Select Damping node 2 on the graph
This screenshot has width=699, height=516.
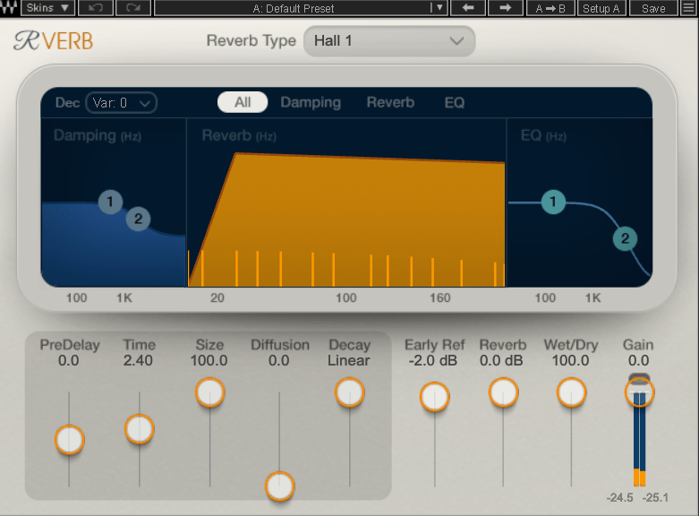tap(138, 219)
